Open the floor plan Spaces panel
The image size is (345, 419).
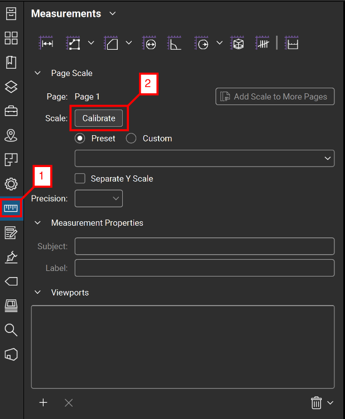click(11, 160)
